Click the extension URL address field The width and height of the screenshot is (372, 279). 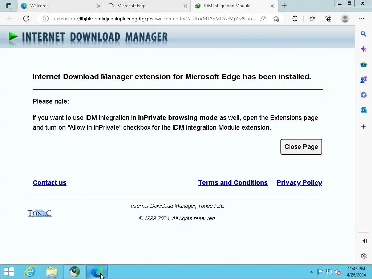(x=155, y=19)
